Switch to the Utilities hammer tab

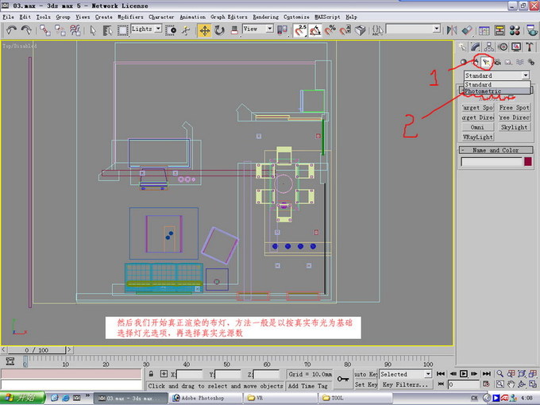pos(530,47)
